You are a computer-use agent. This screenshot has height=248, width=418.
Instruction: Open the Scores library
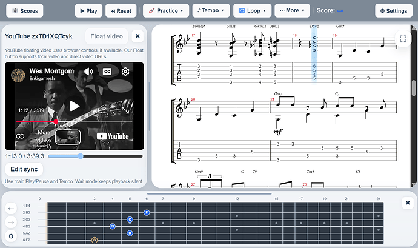24,11
